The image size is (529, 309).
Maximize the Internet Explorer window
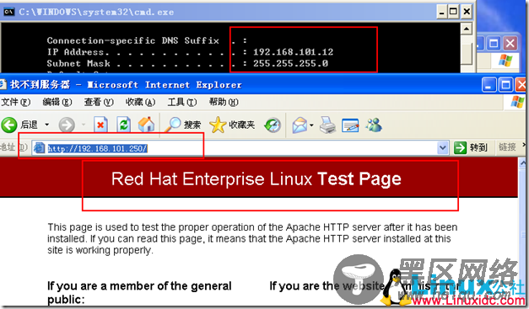(505, 85)
